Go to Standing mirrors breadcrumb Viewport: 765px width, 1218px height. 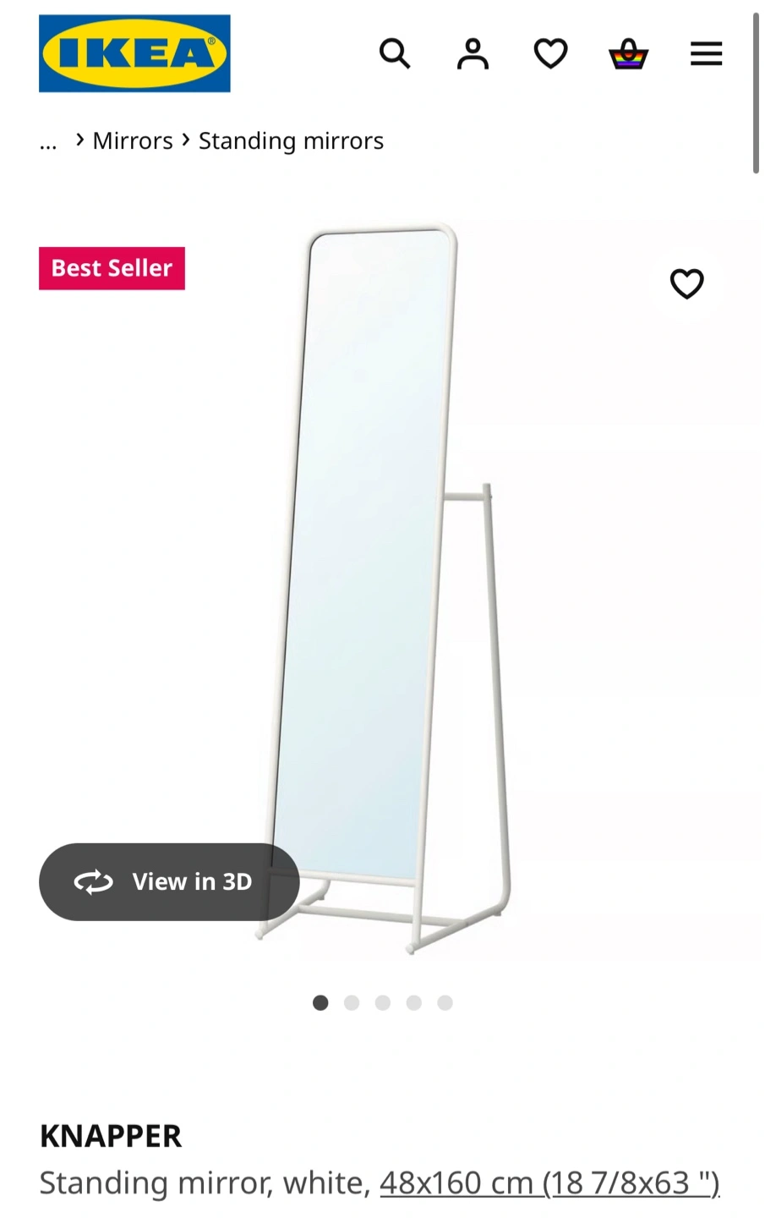(291, 140)
